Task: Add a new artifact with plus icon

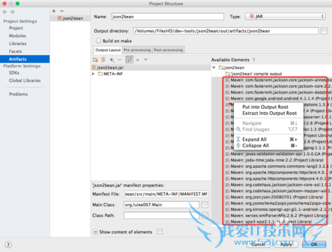Action: (54, 11)
